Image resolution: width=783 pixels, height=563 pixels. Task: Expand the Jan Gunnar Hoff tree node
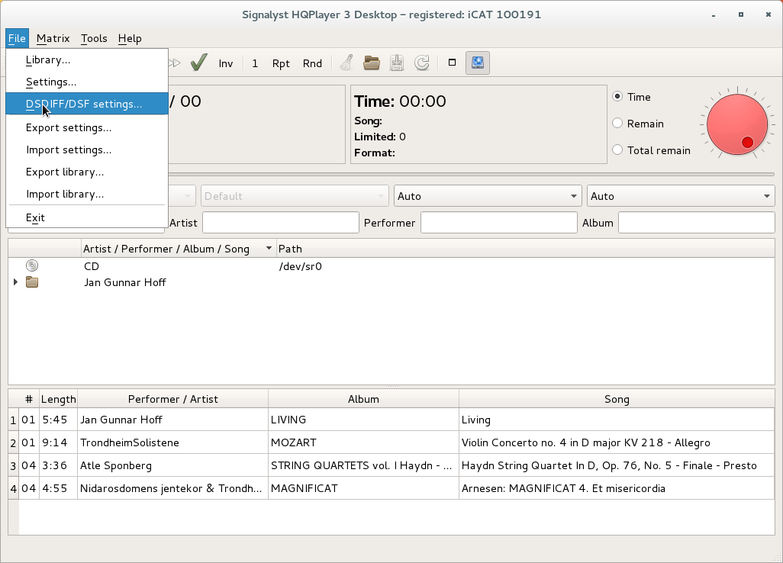[x=15, y=282]
